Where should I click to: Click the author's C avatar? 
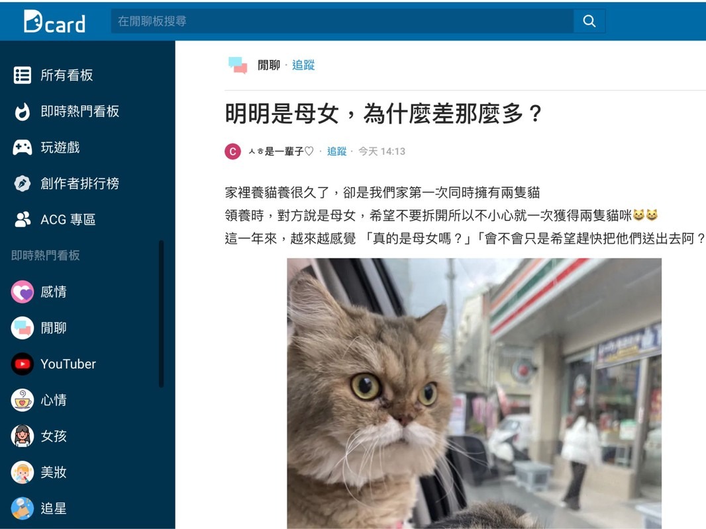coord(232,151)
